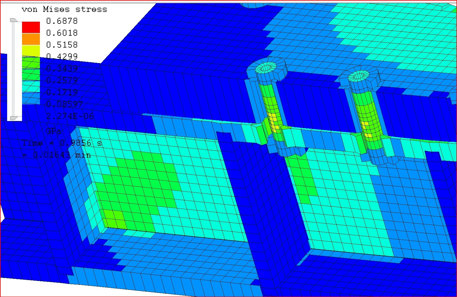Viewport: 457px width, 297px height.
Task: Click the GPa unit label
Action: [54, 131]
